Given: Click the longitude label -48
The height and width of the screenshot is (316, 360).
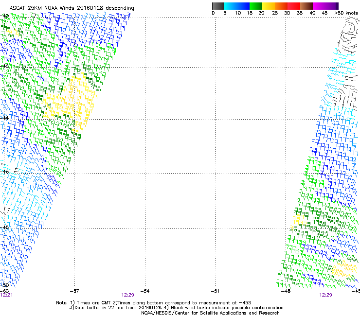Looking at the screenshot, I should click(286, 291).
